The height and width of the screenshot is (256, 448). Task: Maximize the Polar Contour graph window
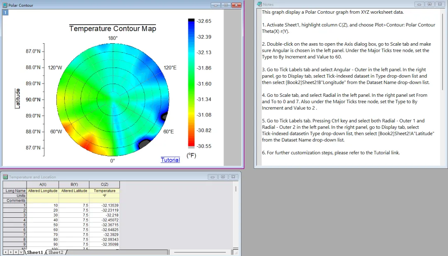(226, 5)
